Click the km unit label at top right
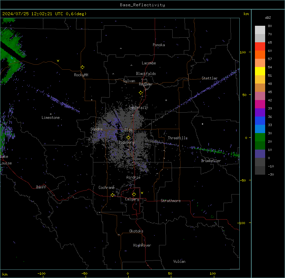Screen dimensions: 285x278 click(x=246, y=14)
